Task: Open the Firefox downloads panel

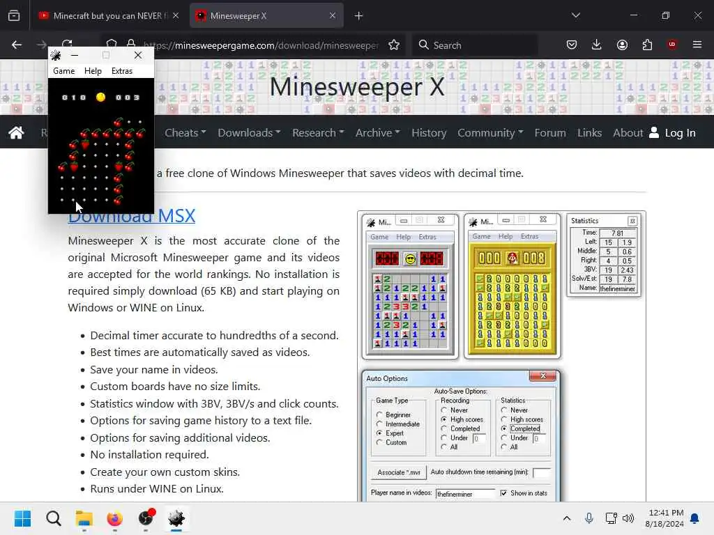Action: click(597, 45)
